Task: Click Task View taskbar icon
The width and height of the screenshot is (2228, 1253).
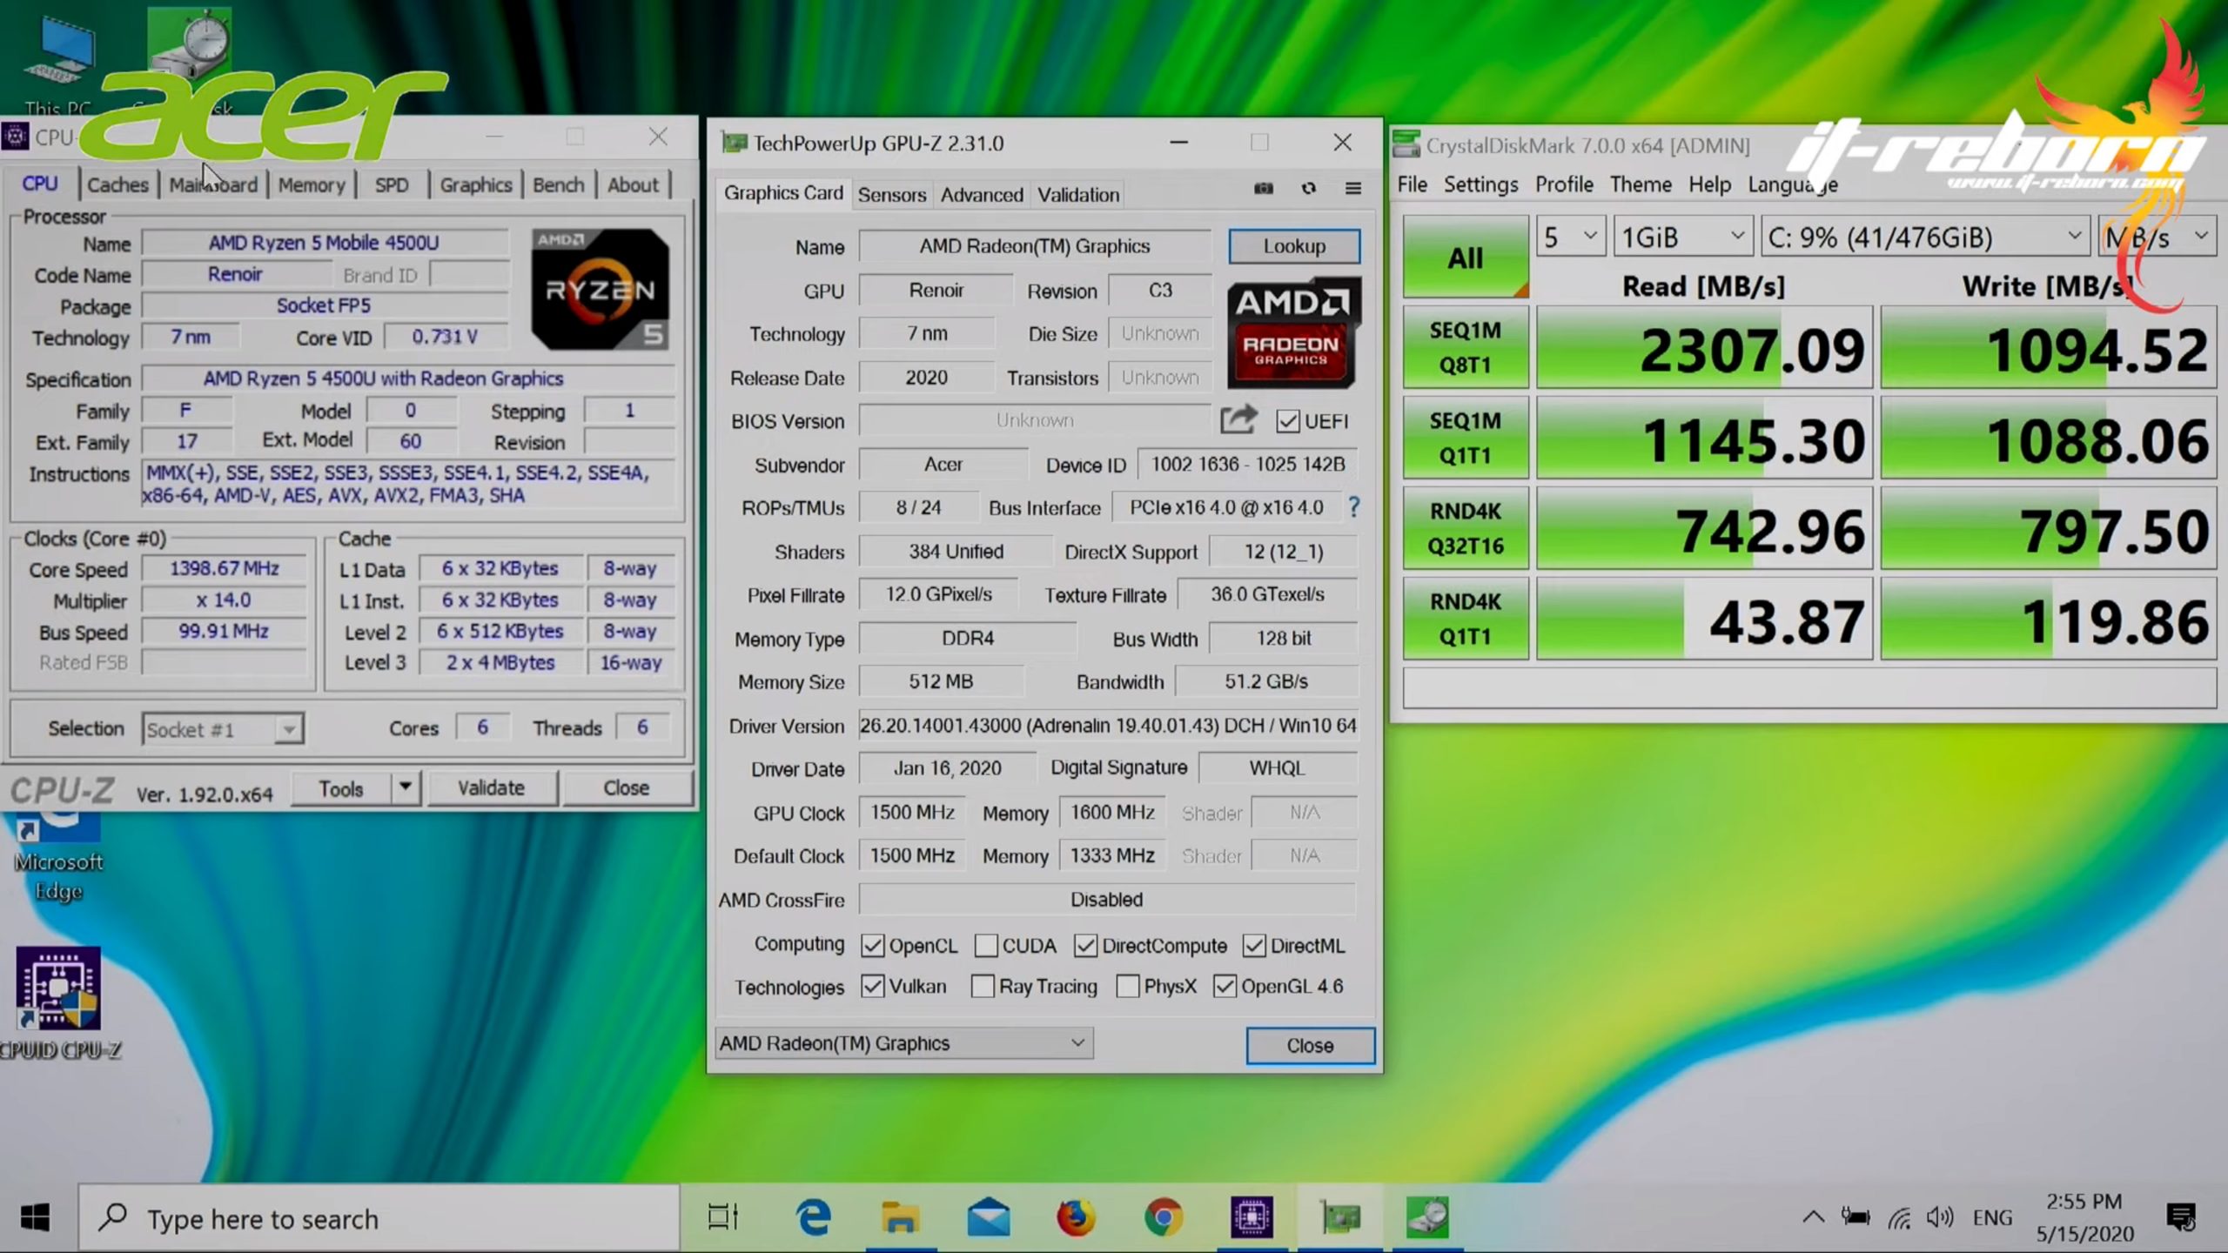Action: tap(723, 1217)
